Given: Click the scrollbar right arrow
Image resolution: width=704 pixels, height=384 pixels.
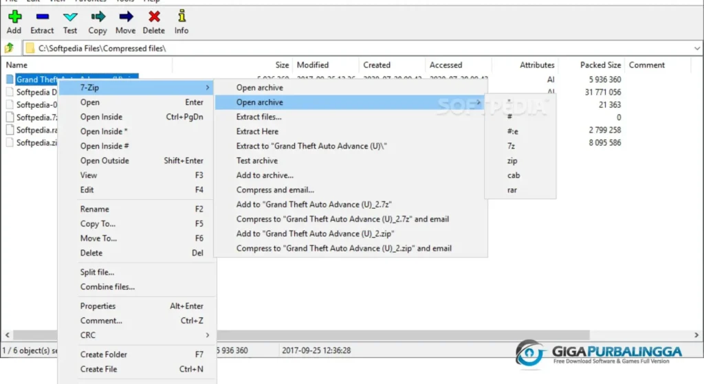Looking at the screenshot, I should tap(696, 335).
